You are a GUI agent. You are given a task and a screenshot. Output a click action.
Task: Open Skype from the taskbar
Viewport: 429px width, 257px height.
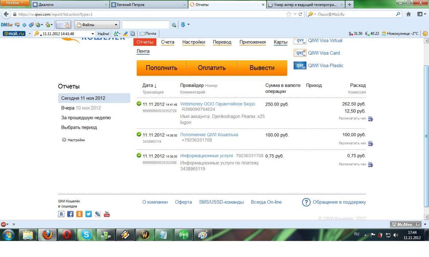[86, 235]
